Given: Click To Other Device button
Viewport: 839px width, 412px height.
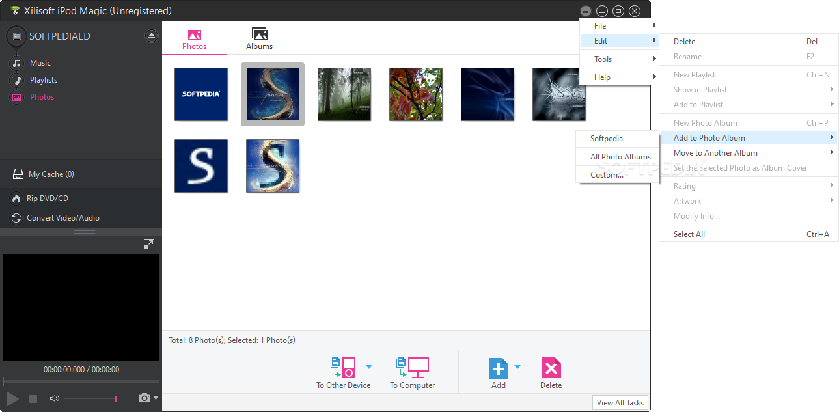Looking at the screenshot, I should (343, 373).
